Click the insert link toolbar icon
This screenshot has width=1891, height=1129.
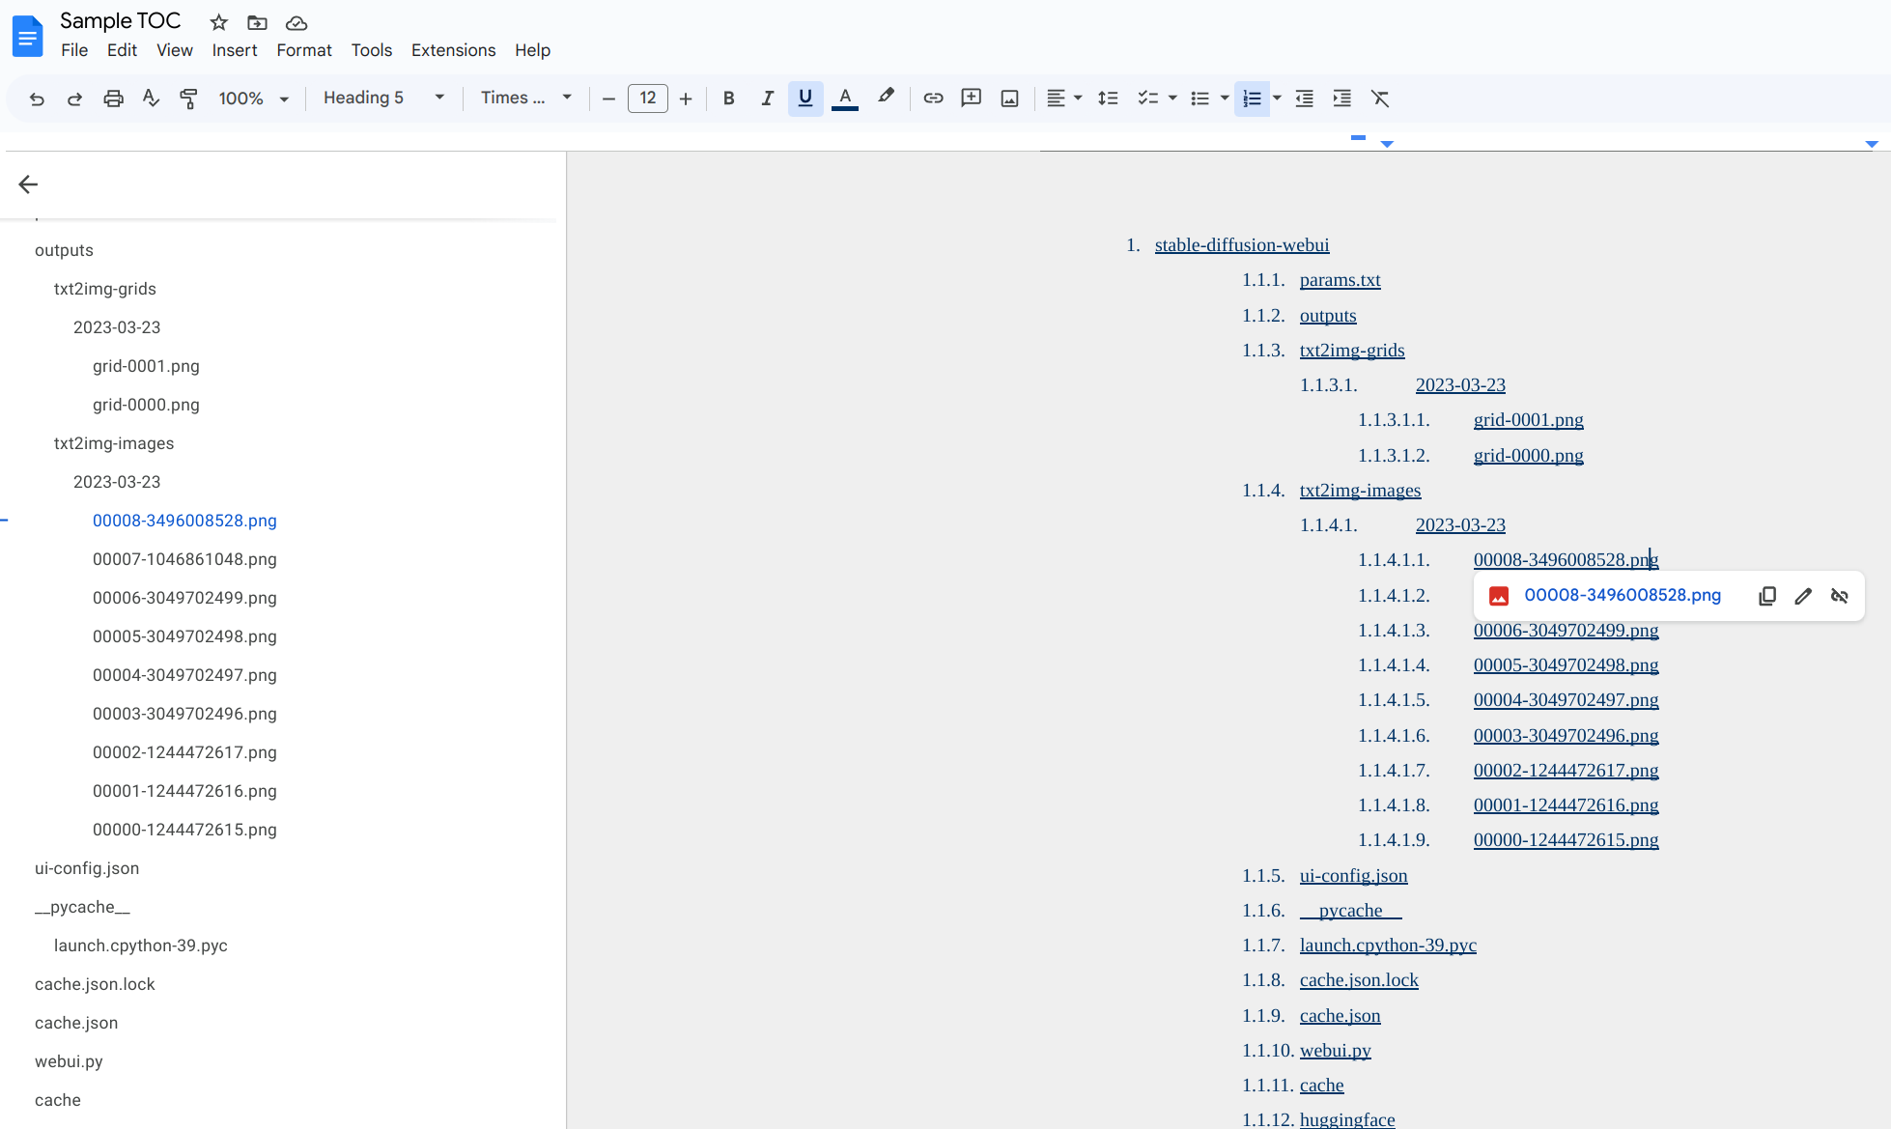[933, 99]
